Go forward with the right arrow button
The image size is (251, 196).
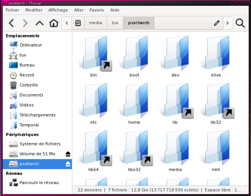[x=25, y=23]
